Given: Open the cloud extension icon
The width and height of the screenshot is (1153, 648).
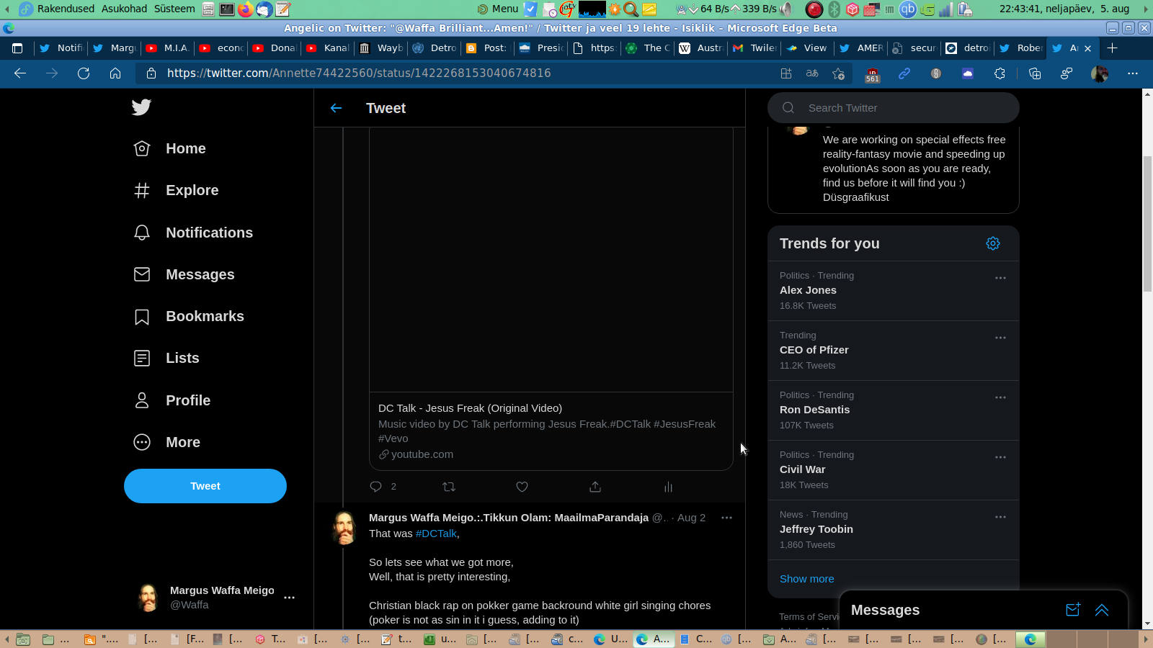Looking at the screenshot, I should (x=968, y=73).
